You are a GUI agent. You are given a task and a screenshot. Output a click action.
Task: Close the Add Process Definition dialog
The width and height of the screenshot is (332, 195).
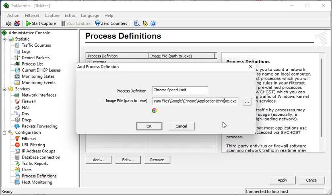(250, 67)
